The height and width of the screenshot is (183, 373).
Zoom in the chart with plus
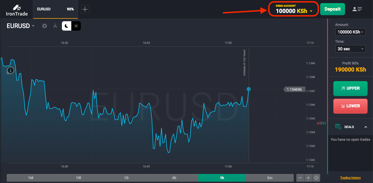coord(308,178)
